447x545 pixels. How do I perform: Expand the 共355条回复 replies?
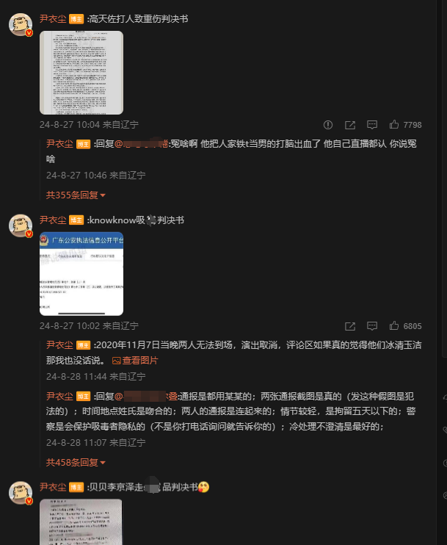pyautogui.click(x=76, y=195)
